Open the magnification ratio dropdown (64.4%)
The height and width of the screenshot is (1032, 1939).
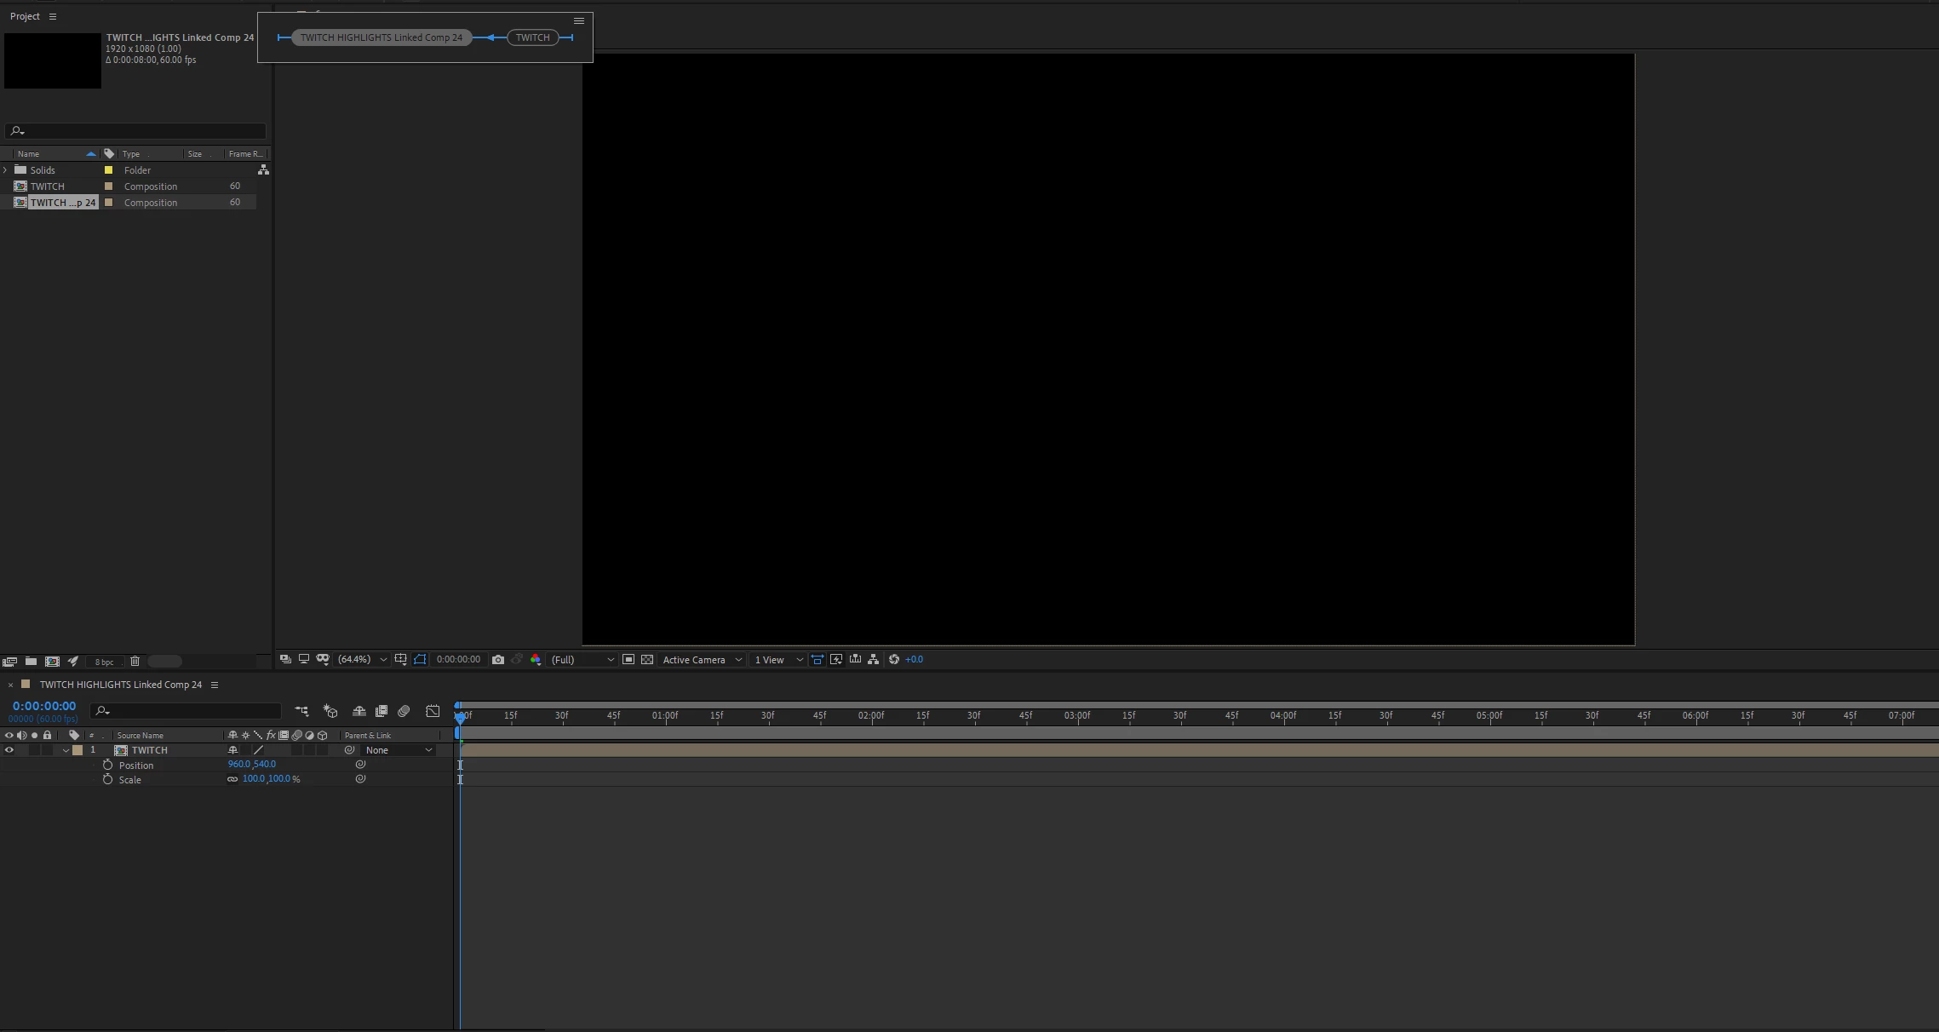coord(363,660)
